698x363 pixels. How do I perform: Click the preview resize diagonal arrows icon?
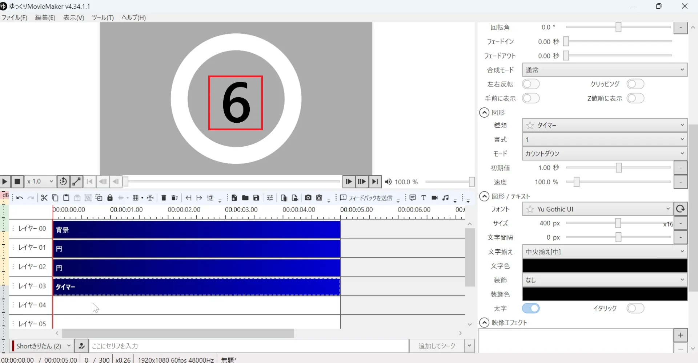[x=76, y=181]
